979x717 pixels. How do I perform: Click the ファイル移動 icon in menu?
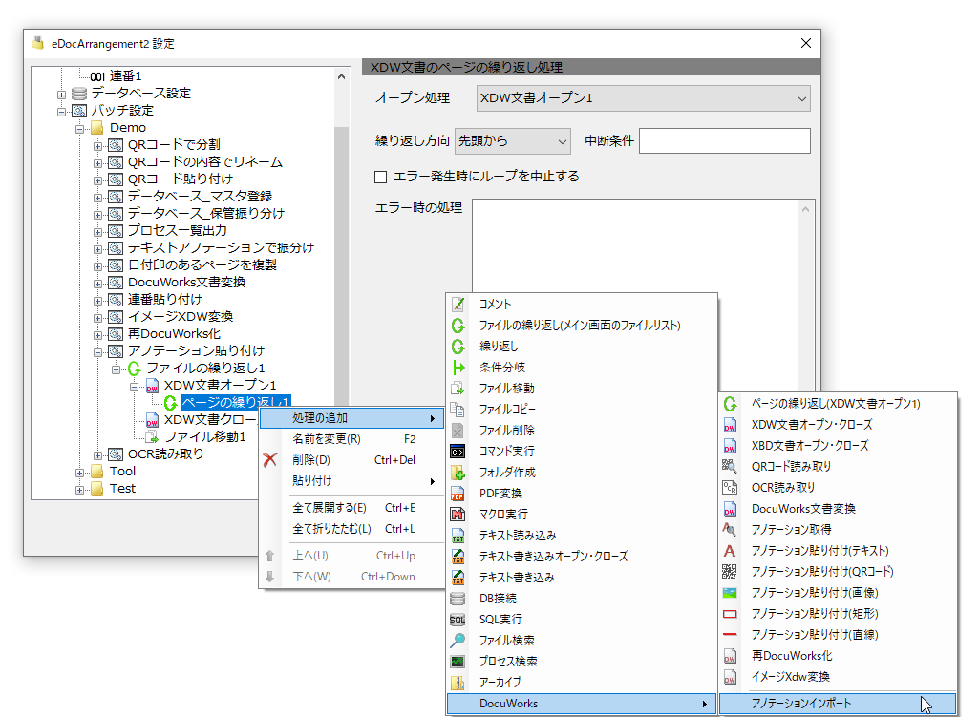point(458,389)
